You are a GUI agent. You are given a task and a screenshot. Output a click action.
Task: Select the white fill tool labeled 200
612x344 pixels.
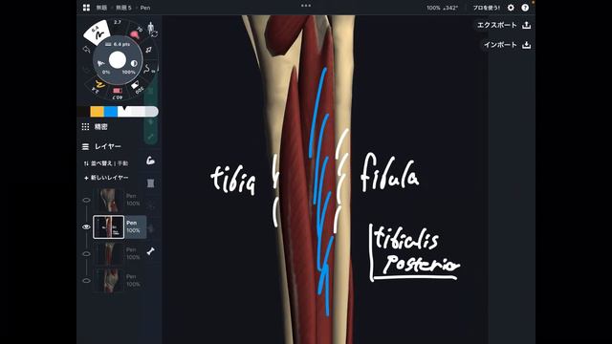click(137, 86)
